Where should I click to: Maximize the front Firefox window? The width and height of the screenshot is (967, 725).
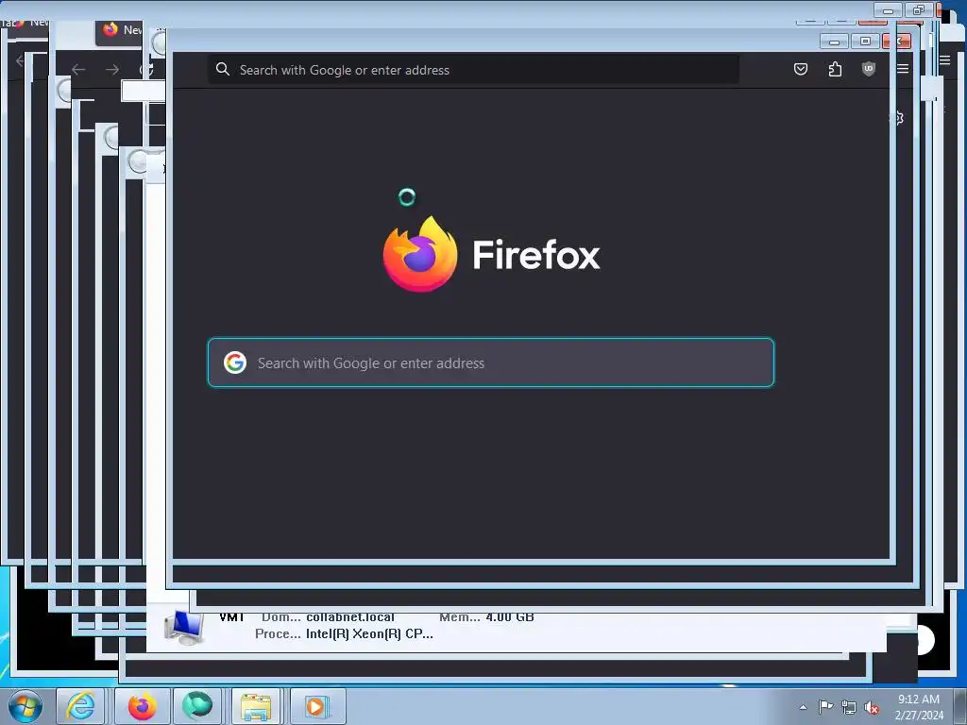pos(865,42)
